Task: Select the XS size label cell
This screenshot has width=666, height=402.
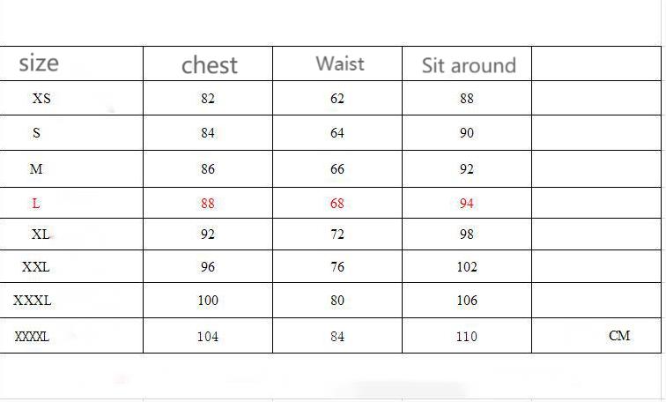Action: 41,99
